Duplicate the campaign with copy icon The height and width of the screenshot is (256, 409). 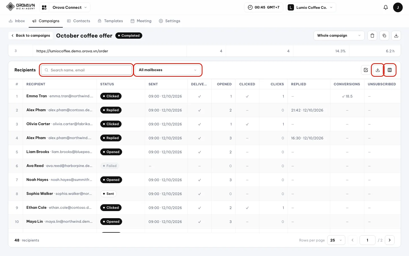point(384,36)
